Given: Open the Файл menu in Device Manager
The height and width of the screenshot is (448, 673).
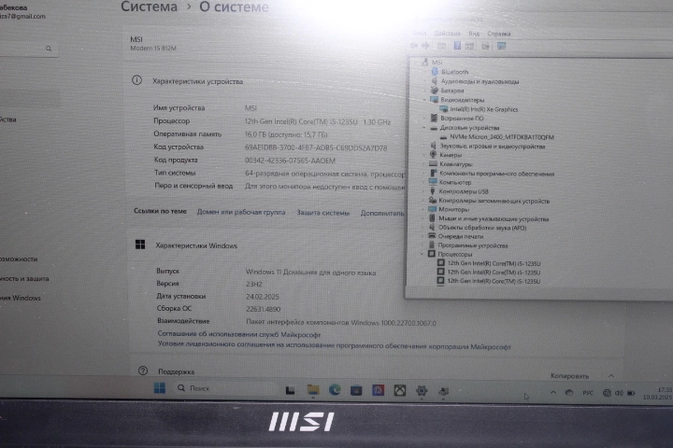Looking at the screenshot, I should (x=419, y=33).
